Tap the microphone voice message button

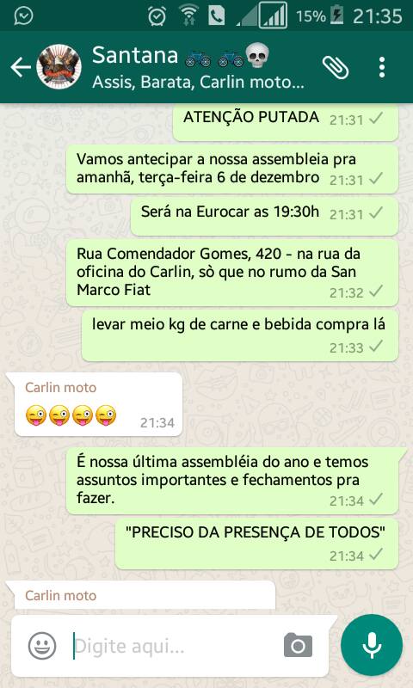(372, 645)
